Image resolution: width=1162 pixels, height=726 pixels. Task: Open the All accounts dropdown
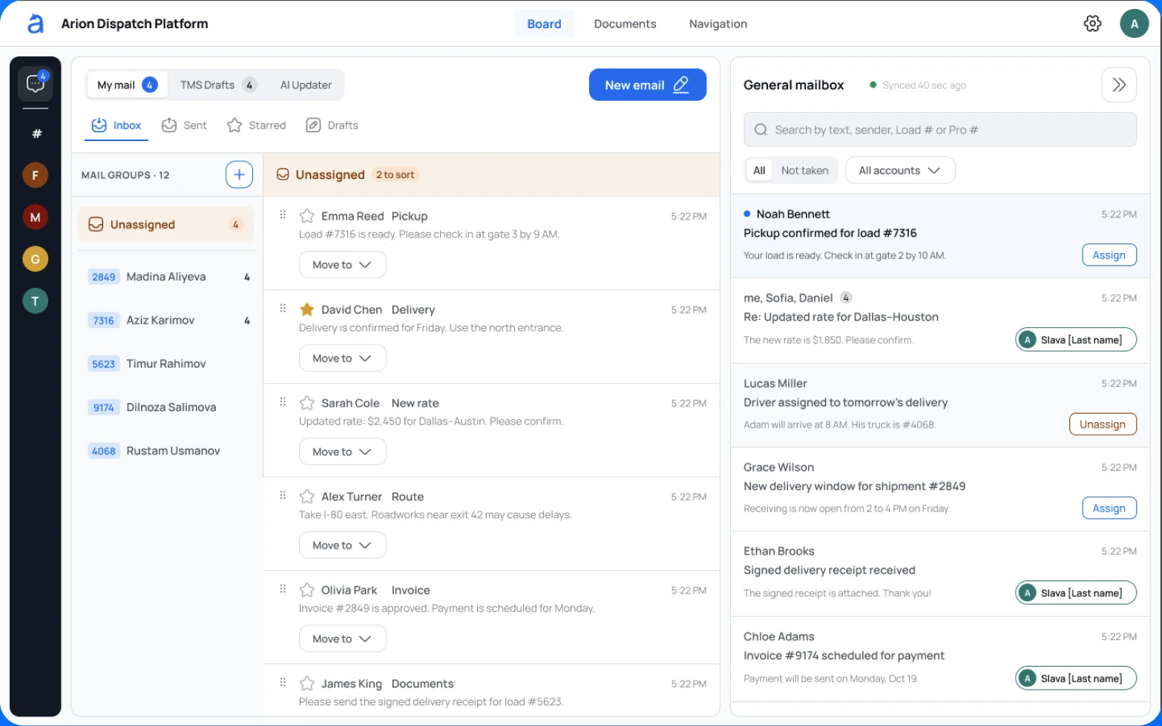tap(900, 171)
